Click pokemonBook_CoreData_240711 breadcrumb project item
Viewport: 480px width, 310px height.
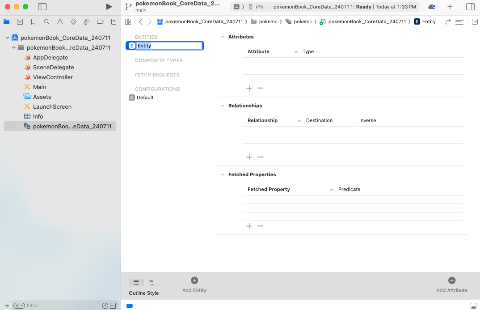(x=200, y=22)
